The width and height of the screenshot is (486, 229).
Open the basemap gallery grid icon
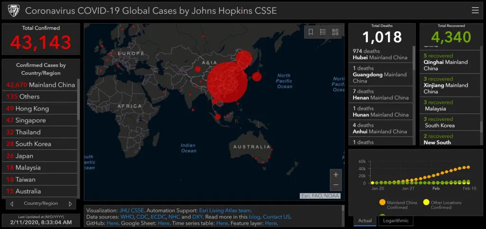(335, 32)
